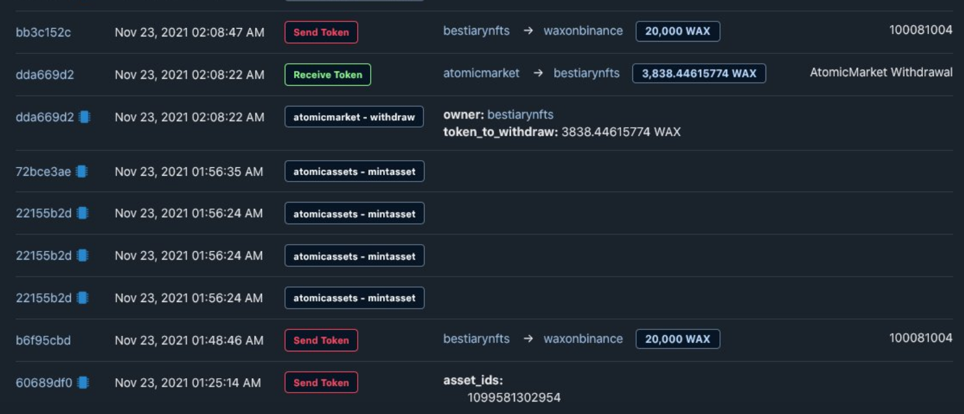The height and width of the screenshot is (414, 964).
Task: Click the 3,838.44615774 WAX amount badge
Action: tap(699, 74)
